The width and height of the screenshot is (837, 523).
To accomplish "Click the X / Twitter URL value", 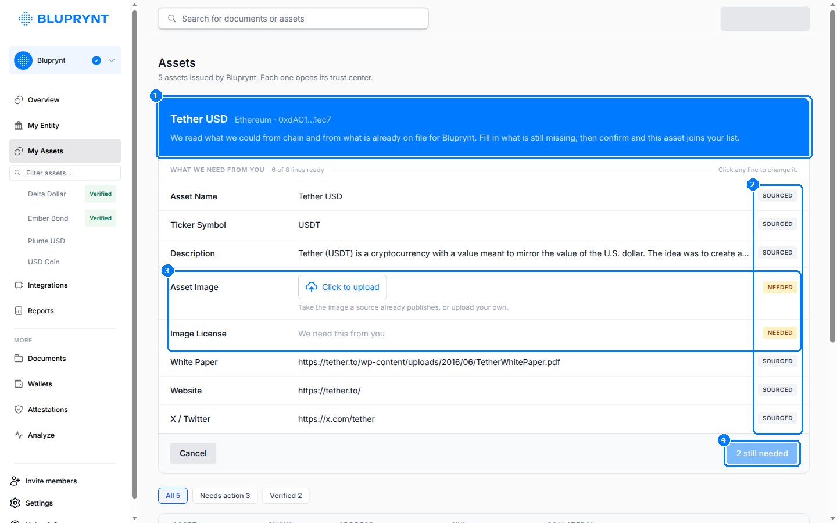I will point(337,419).
